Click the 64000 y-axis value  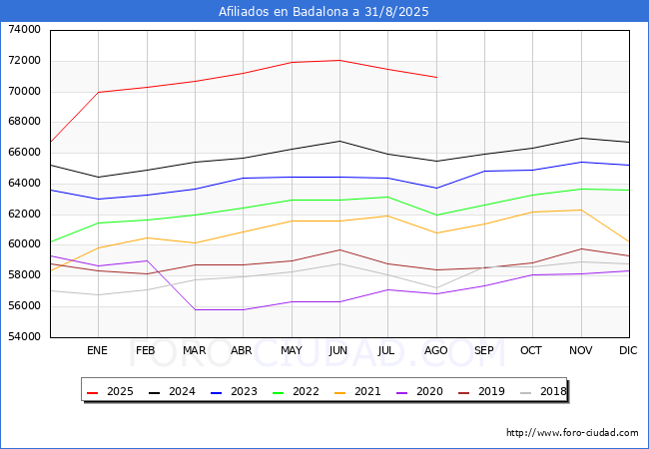click(x=24, y=184)
